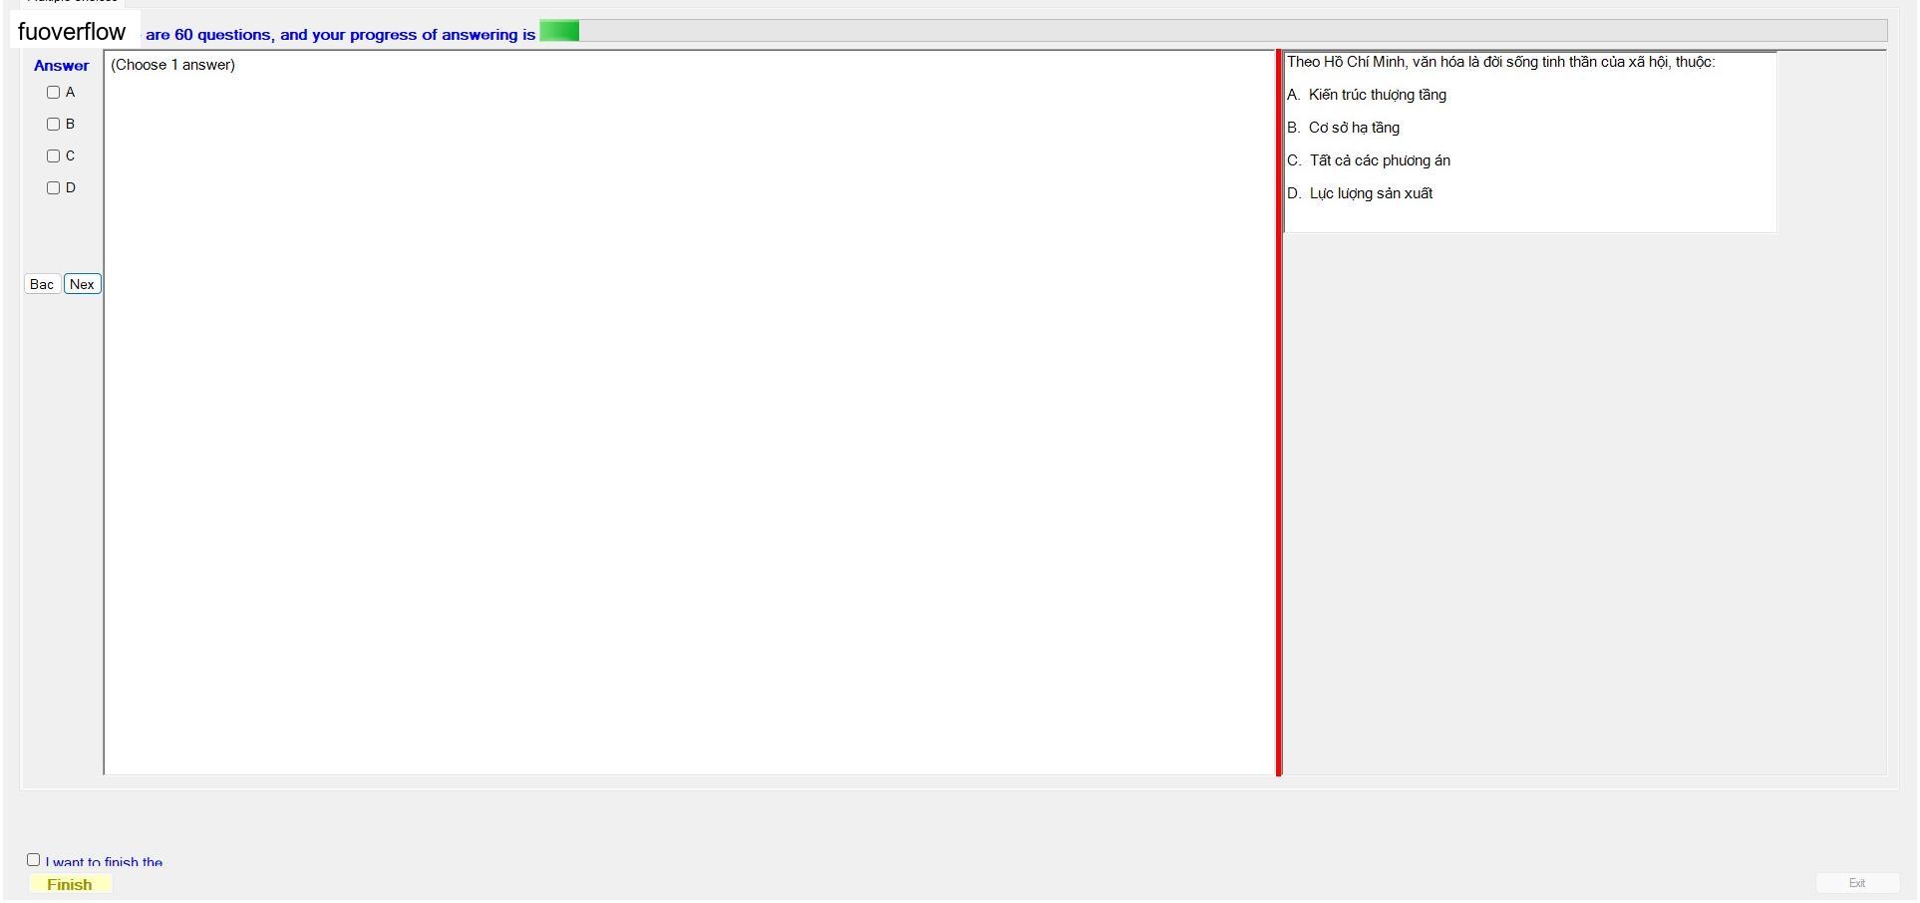Screen dimensions: 1920x903
Task: Click option text 'Tất cả các phương án'
Action: (1380, 160)
